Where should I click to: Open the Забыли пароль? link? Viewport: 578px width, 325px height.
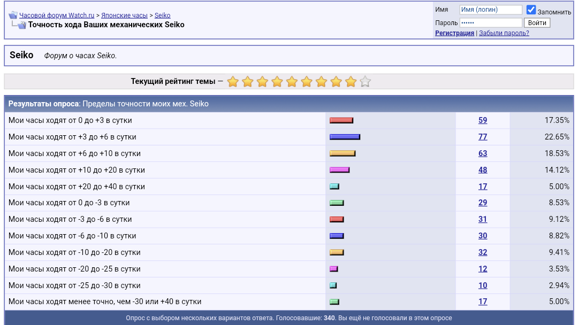[x=504, y=33]
